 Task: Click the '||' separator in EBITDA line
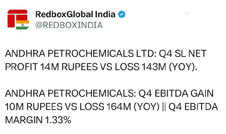coord(164,107)
